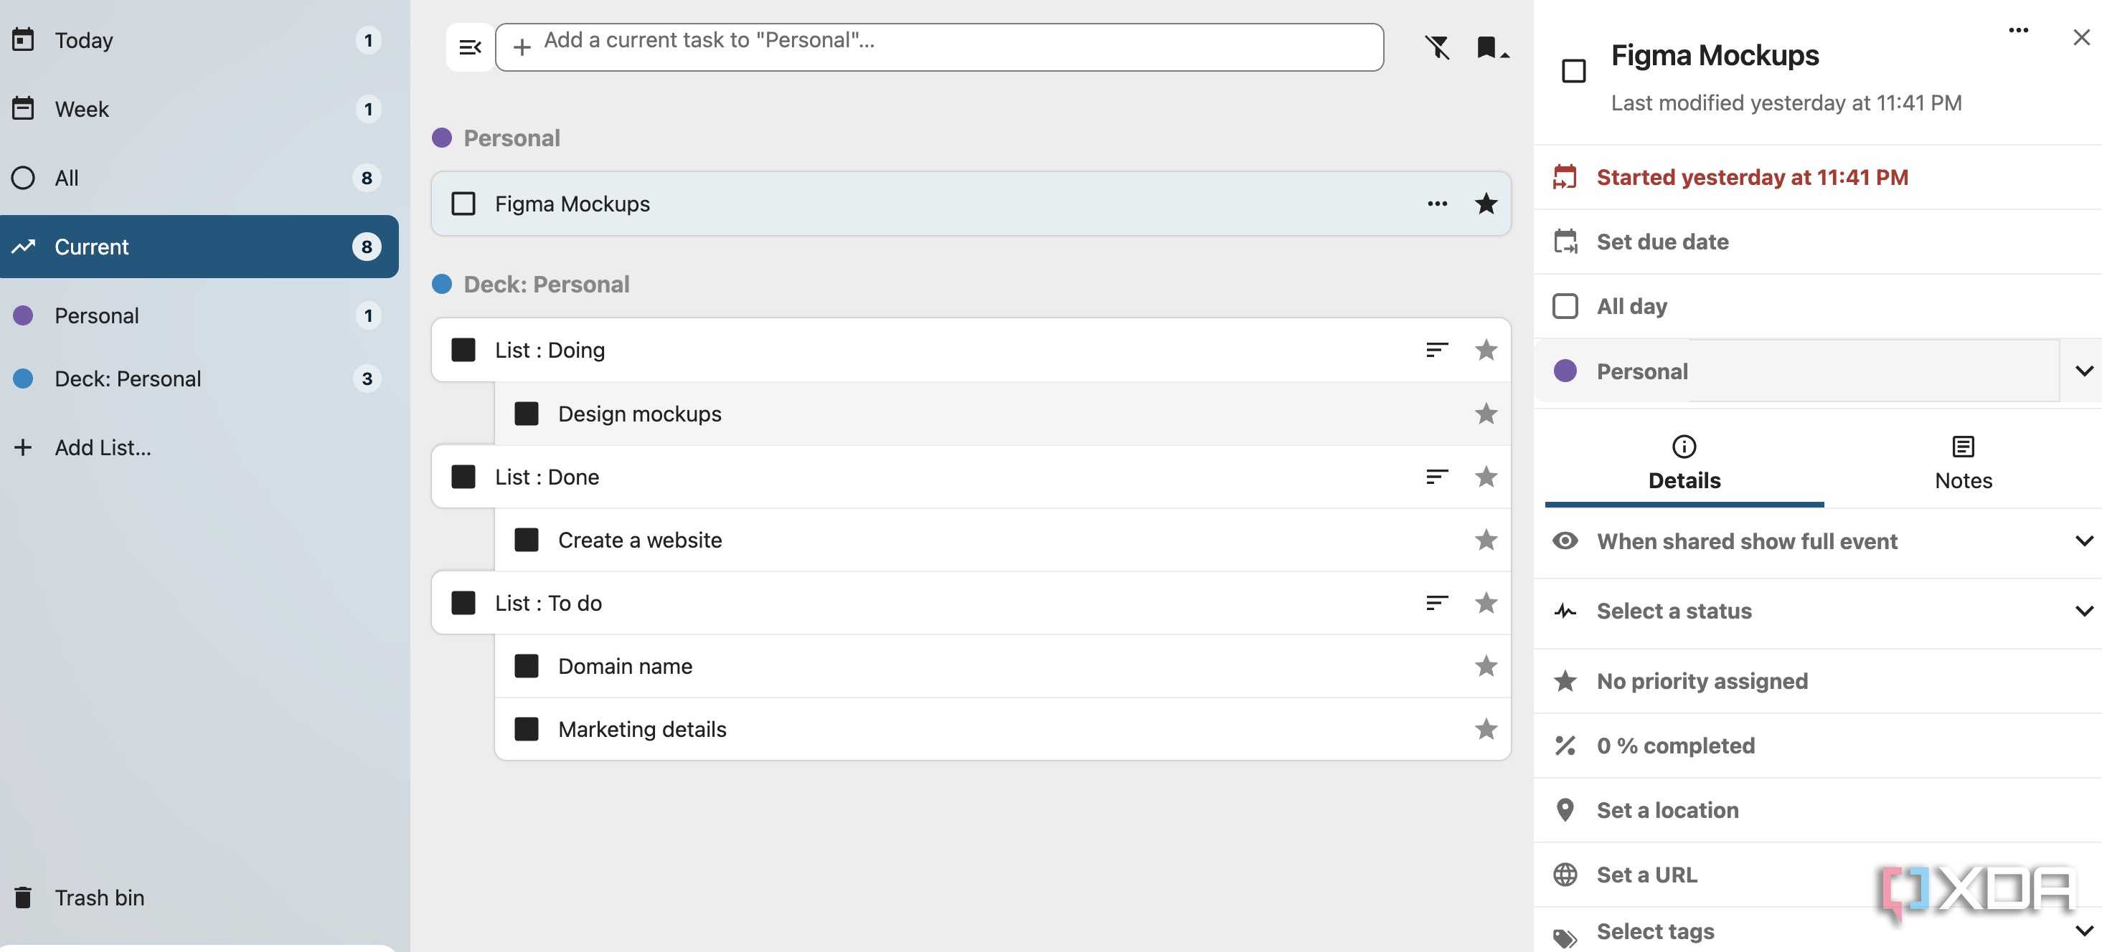Open the three-dot actions menu in details panel
The image size is (2102, 952).
(2018, 31)
